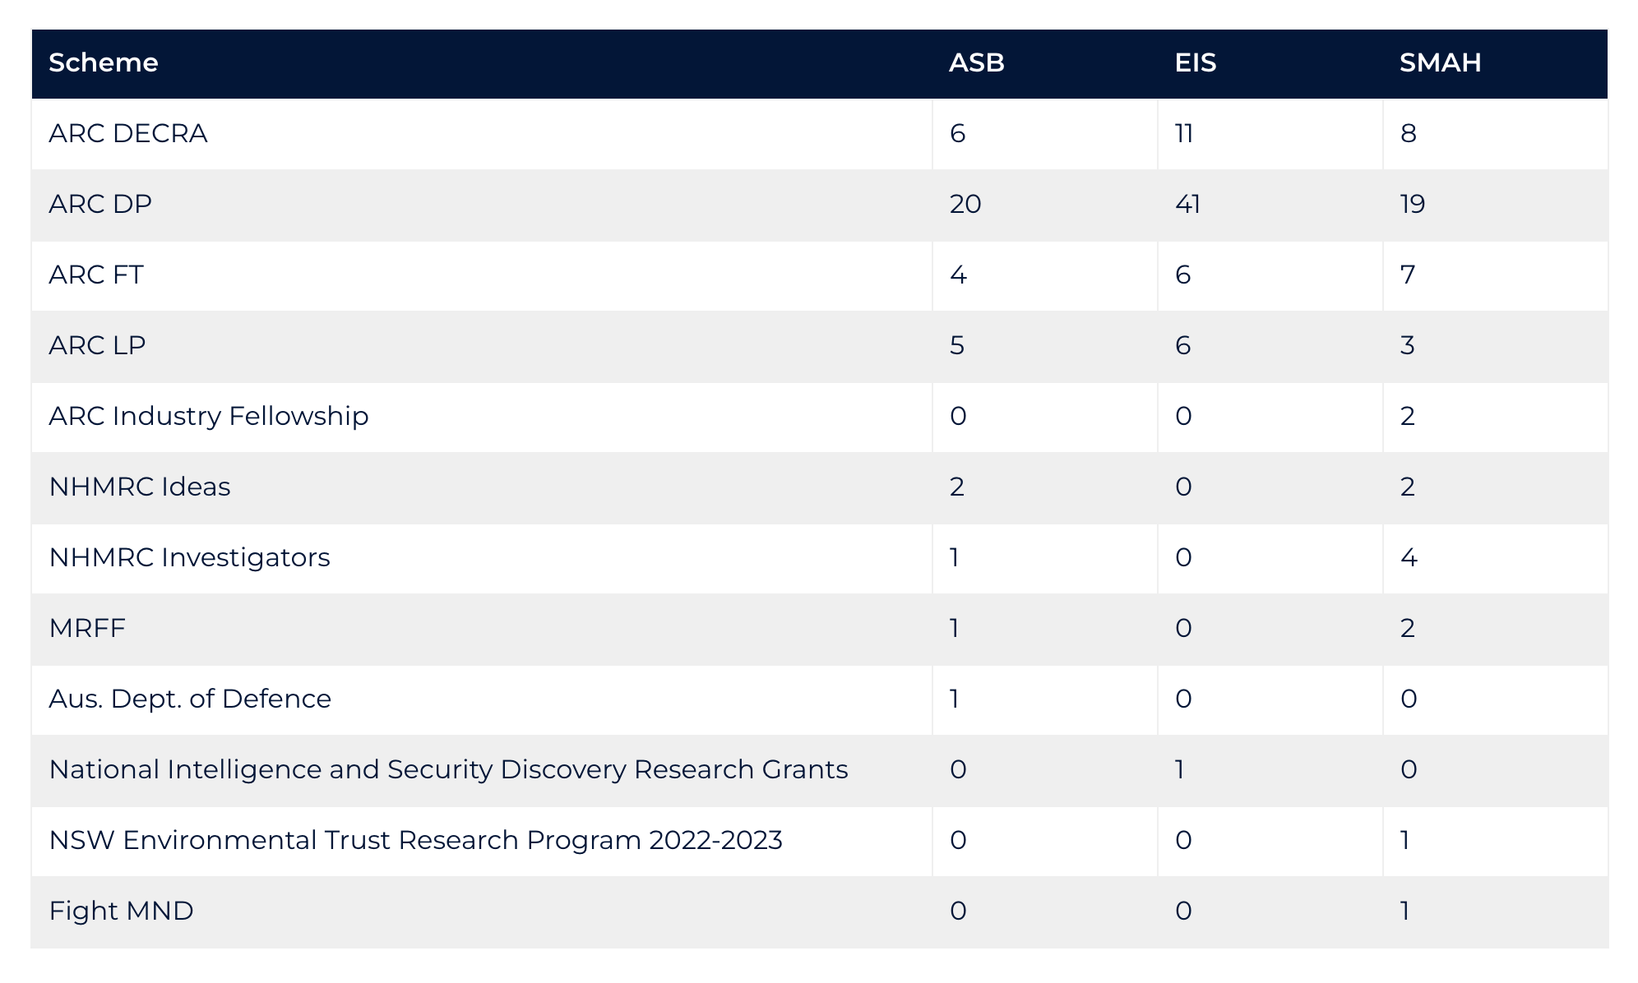This screenshot has width=1638, height=983.
Task: Select the ARC FT row label
Action: click(x=96, y=275)
